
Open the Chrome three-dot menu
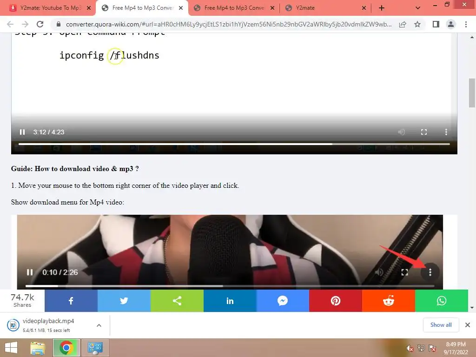coord(466,24)
